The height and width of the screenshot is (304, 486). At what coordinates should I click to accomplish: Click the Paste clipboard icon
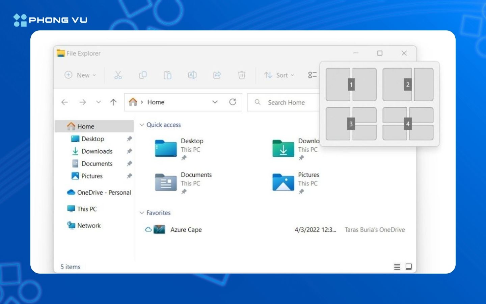(x=167, y=75)
